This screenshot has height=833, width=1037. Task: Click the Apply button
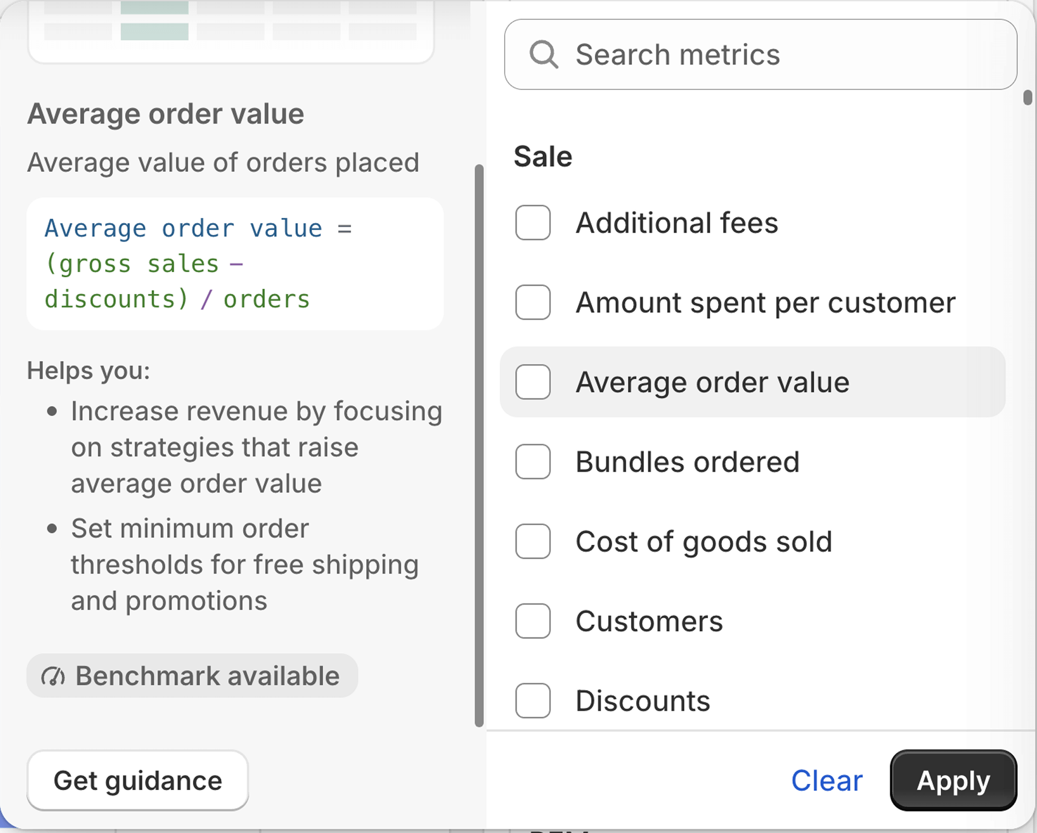tap(952, 781)
